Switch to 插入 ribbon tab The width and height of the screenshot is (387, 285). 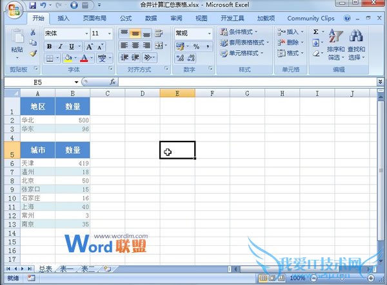click(63, 18)
